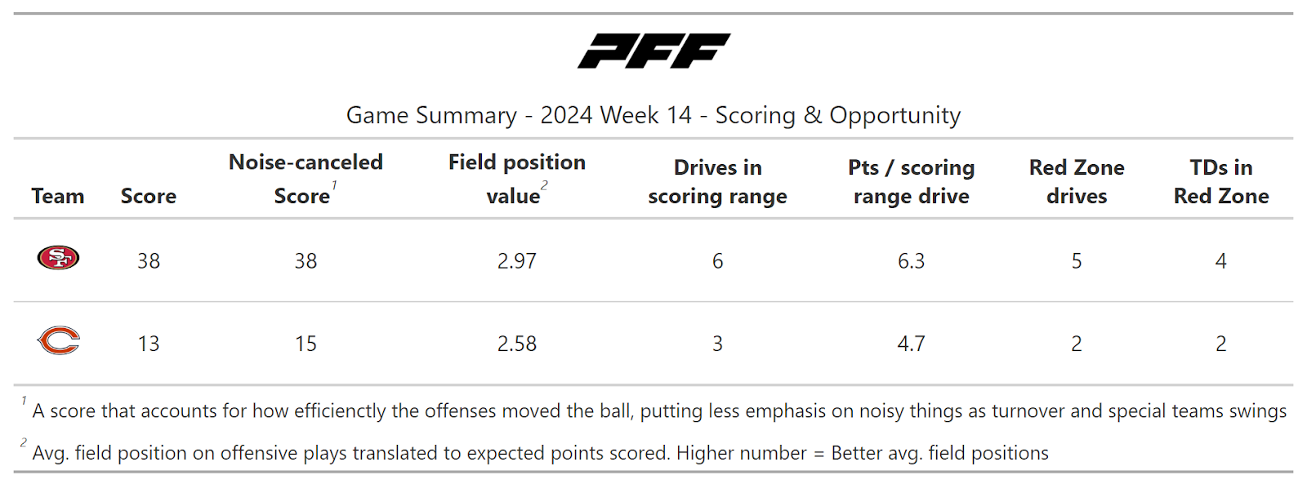1307x484 pixels.
Task: Select the 49ers field position value 2.97
Action: (516, 261)
